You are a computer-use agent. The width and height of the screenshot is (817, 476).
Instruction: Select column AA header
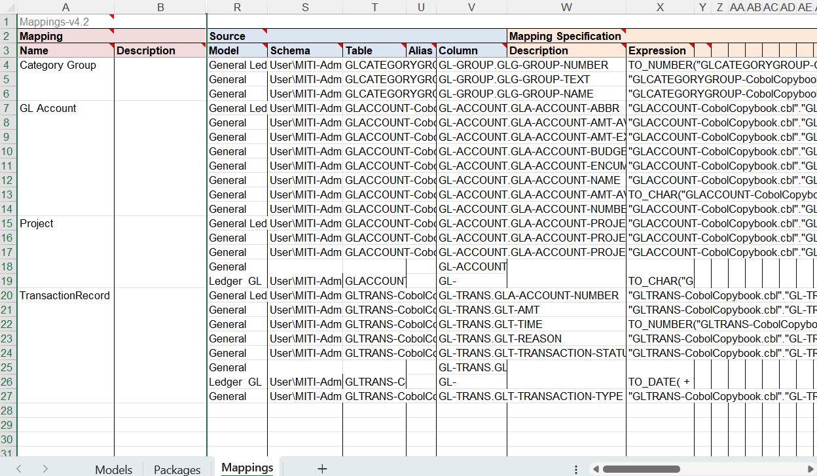click(x=736, y=7)
